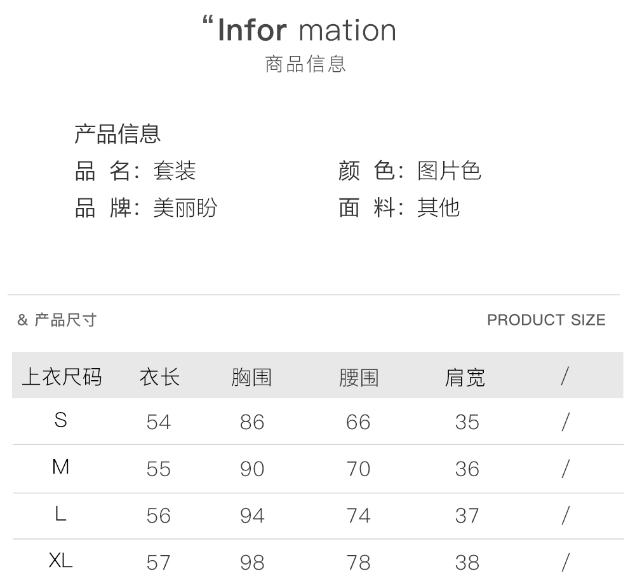Click the brand name 美丽盼
Screen dimensions: 635x576
[185, 207]
